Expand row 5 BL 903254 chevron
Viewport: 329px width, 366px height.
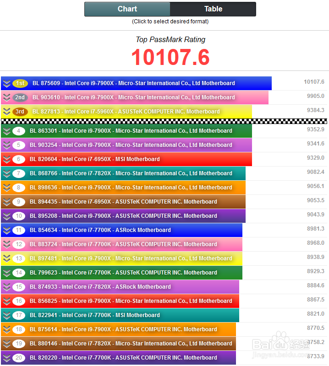pos(7,145)
